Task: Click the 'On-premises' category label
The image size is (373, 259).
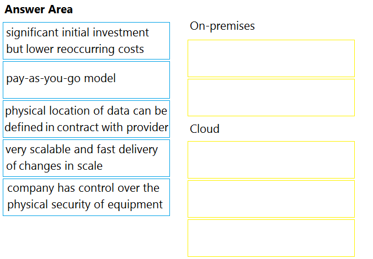Action: point(222,26)
